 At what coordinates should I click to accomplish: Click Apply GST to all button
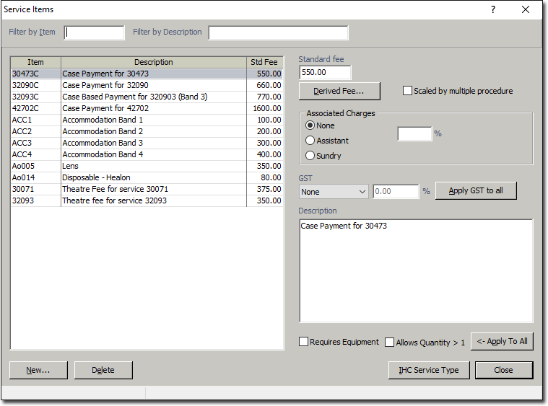pyautogui.click(x=475, y=191)
